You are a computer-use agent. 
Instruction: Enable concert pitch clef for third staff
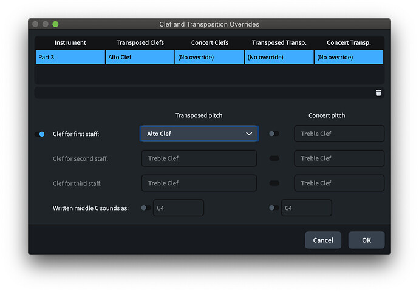click(274, 183)
